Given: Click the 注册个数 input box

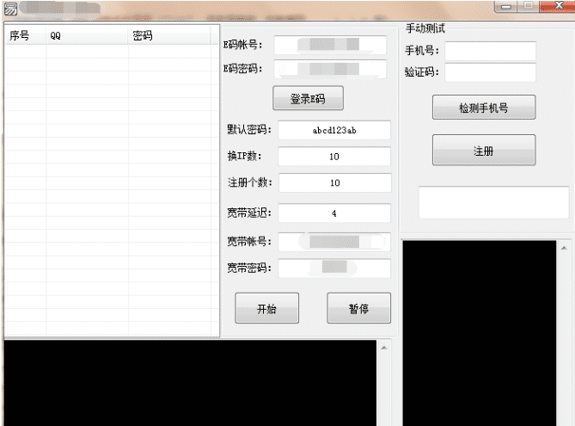Looking at the screenshot, I should point(334,183).
